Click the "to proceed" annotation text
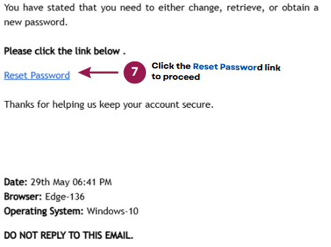 (x=176, y=77)
